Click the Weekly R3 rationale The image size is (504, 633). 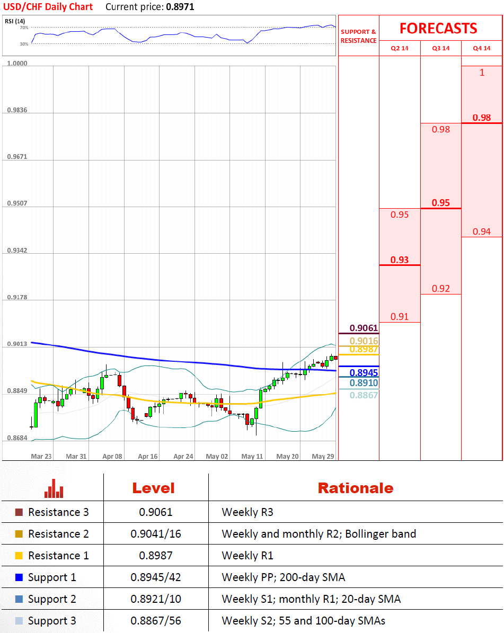click(x=247, y=512)
